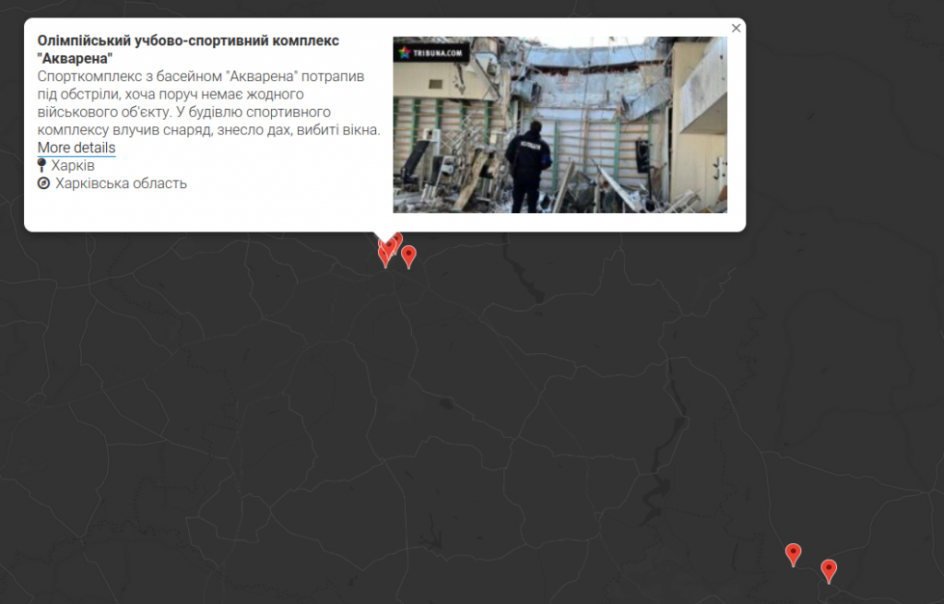Click the police officer in the photo
944x604 pixels.
[528, 167]
